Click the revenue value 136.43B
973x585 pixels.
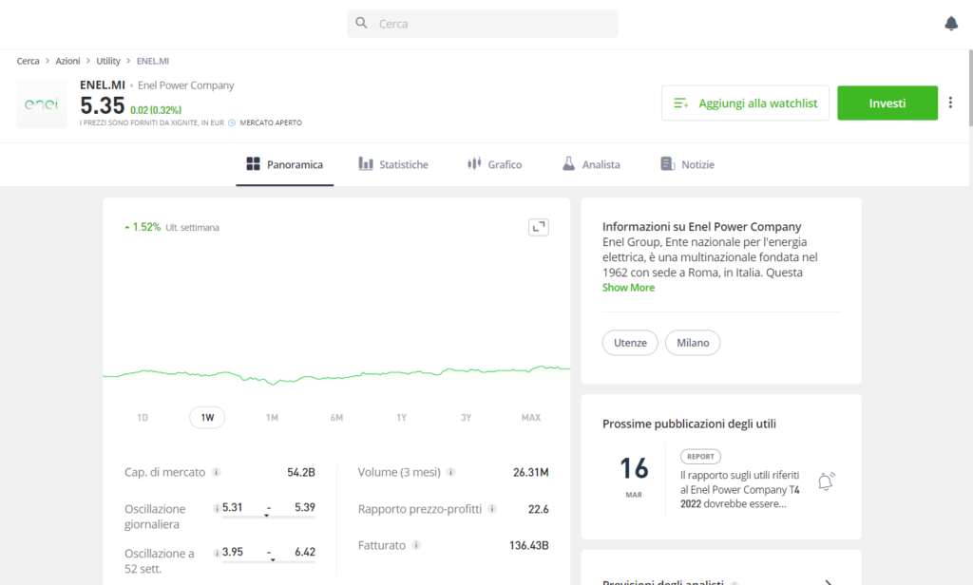click(x=528, y=545)
